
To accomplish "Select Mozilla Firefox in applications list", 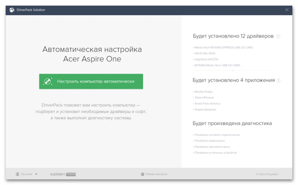I will tap(203, 92).
